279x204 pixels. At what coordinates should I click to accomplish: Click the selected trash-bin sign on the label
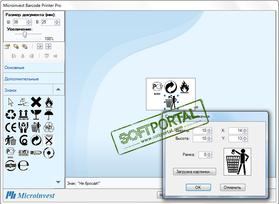pyautogui.click(x=171, y=102)
